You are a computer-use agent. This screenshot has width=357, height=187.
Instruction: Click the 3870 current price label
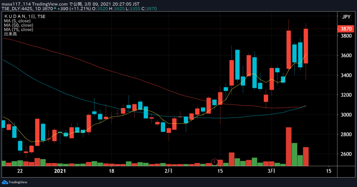346,29
